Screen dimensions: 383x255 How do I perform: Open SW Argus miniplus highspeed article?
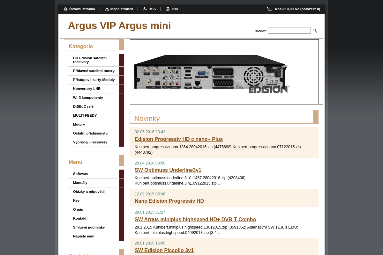pyautogui.click(x=195, y=219)
